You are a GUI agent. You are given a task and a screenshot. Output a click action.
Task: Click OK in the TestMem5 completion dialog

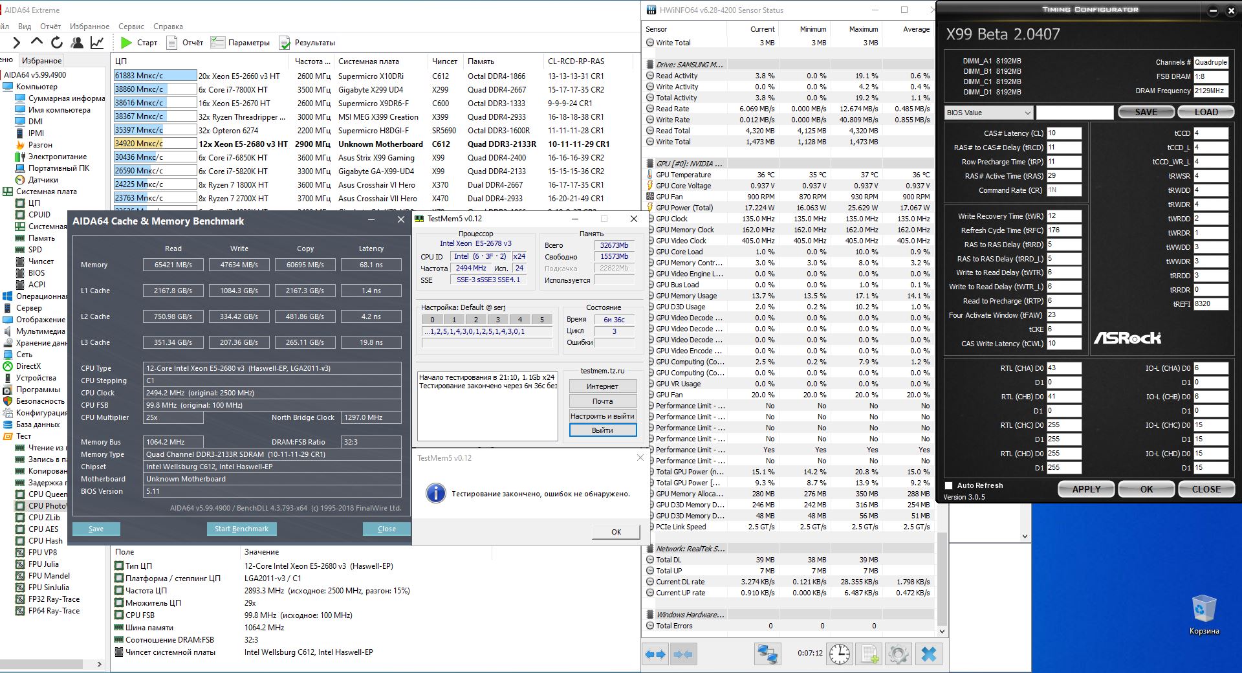pyautogui.click(x=616, y=532)
